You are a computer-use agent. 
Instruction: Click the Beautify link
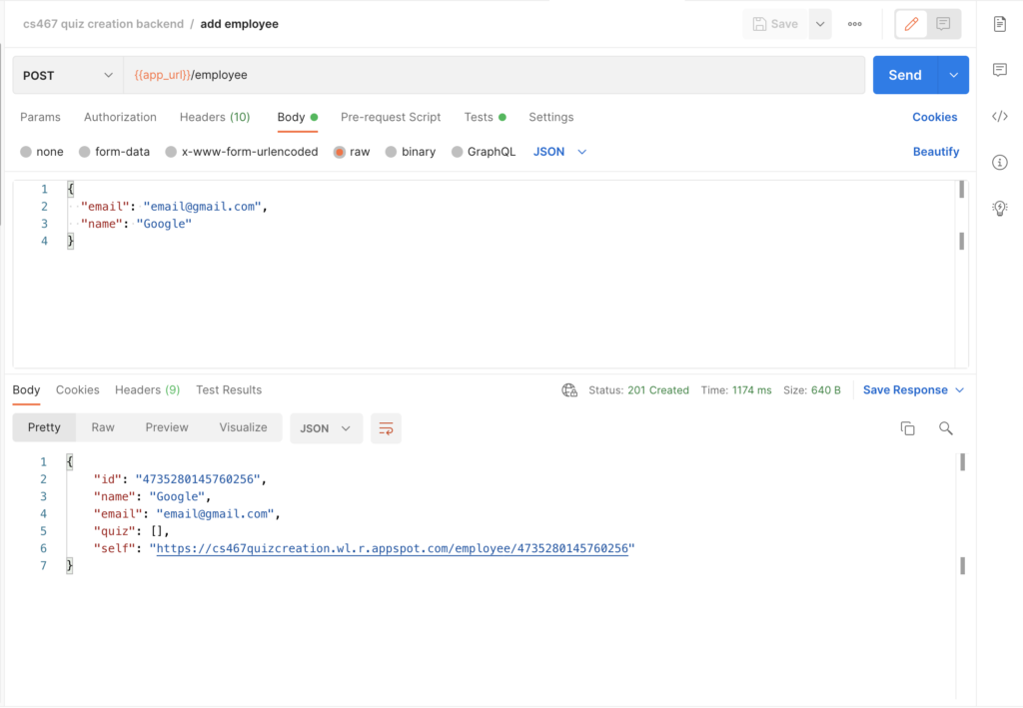[935, 152]
